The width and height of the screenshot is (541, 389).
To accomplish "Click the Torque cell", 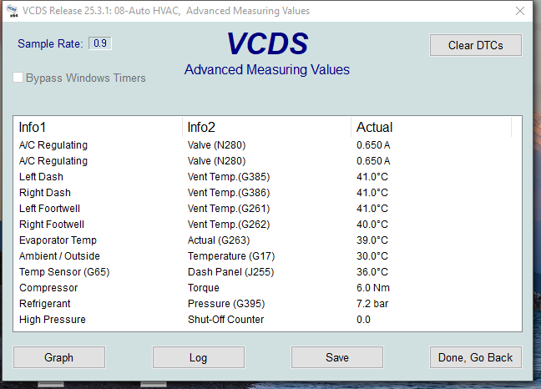I will pos(204,288).
